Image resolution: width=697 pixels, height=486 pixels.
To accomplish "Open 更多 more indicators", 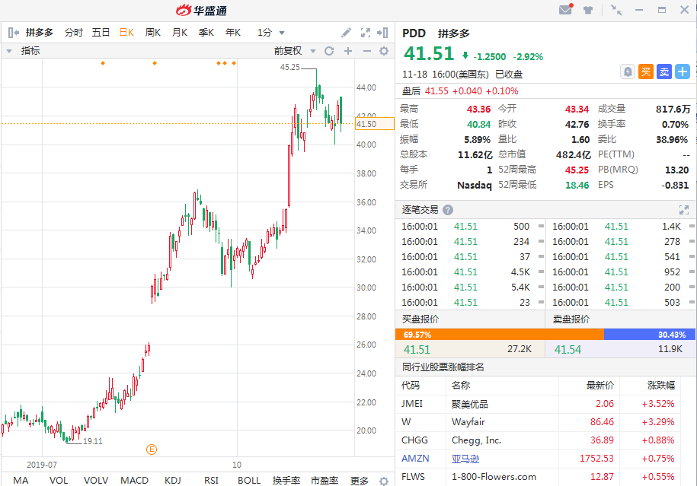I will click(360, 481).
